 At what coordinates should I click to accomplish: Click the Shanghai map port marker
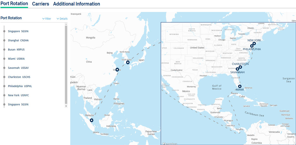[x=117, y=70]
